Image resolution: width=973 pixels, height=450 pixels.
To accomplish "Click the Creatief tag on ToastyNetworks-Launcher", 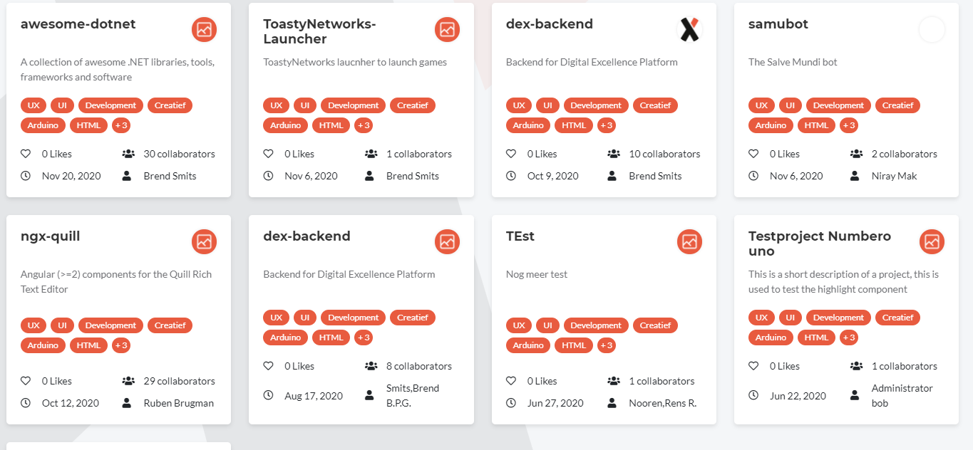I will pos(412,105).
